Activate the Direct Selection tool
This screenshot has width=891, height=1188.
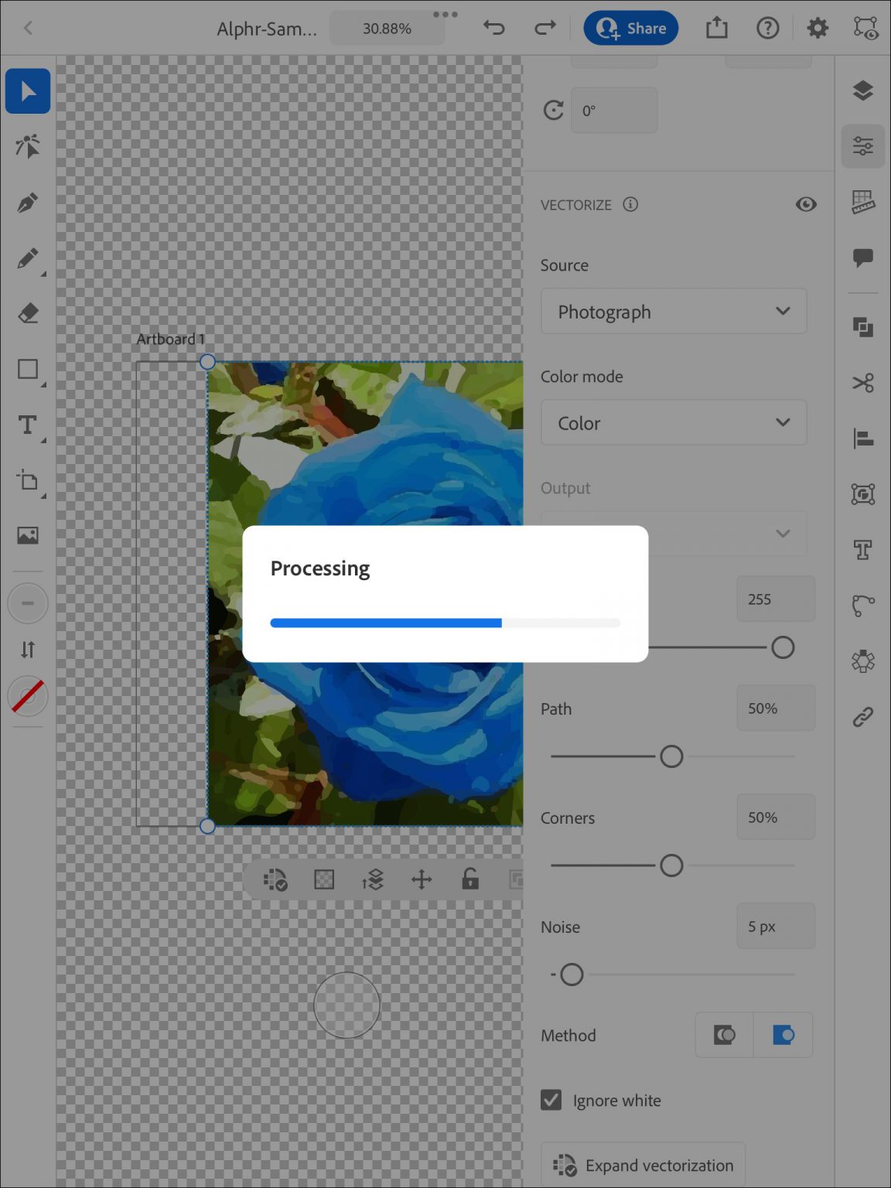[x=27, y=146]
